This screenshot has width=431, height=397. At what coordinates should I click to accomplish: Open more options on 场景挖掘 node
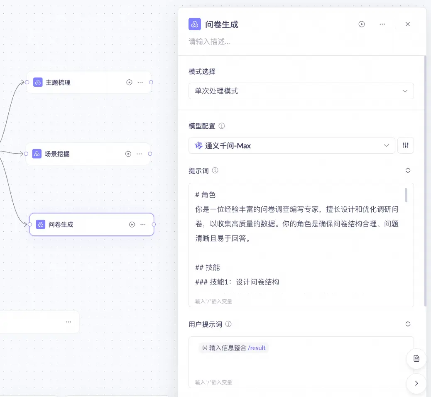click(x=139, y=154)
